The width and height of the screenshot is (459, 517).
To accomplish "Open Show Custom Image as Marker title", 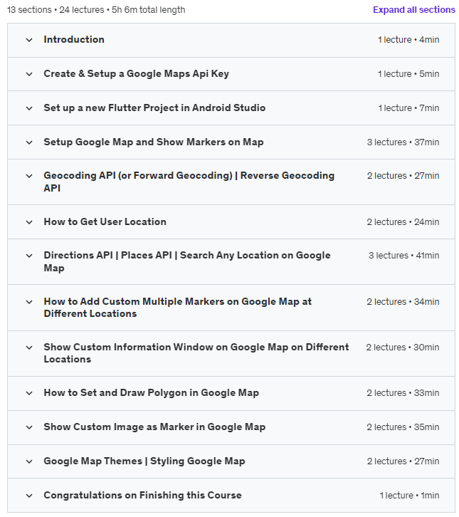I will click(154, 427).
